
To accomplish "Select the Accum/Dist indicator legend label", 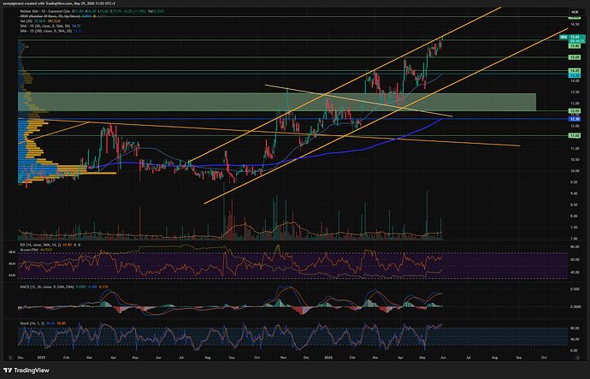I will coord(29,250).
